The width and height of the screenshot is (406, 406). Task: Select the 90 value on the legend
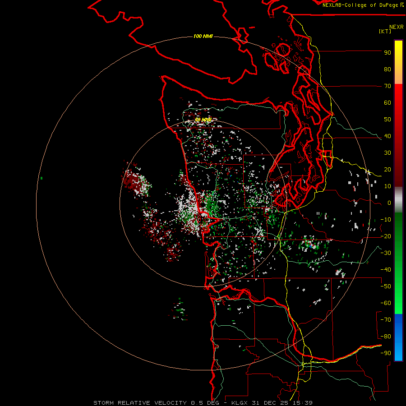coord(388,53)
